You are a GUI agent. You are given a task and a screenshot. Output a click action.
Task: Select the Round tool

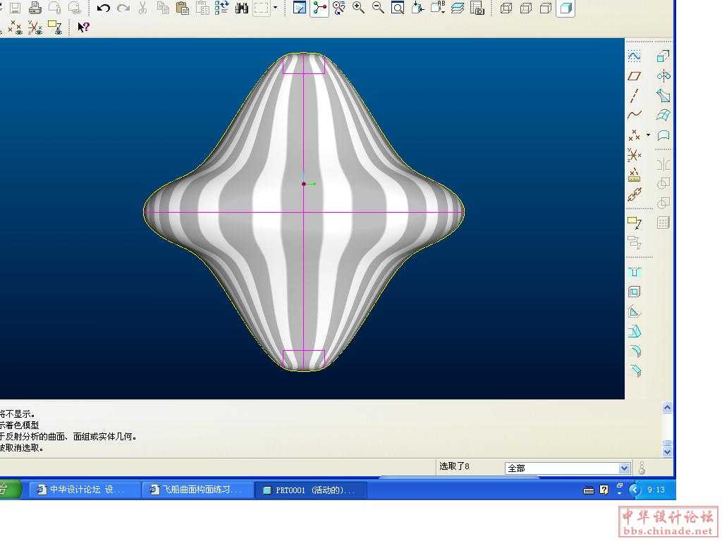point(635,351)
